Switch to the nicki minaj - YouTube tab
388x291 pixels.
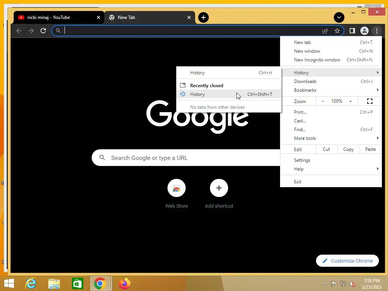click(x=59, y=17)
